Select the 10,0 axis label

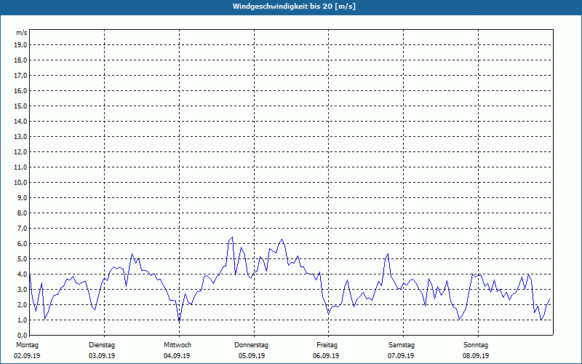20,183
